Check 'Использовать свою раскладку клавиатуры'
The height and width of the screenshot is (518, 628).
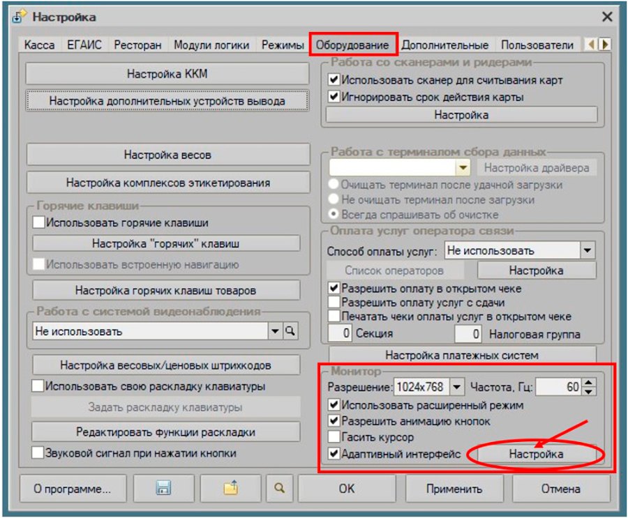(x=38, y=386)
